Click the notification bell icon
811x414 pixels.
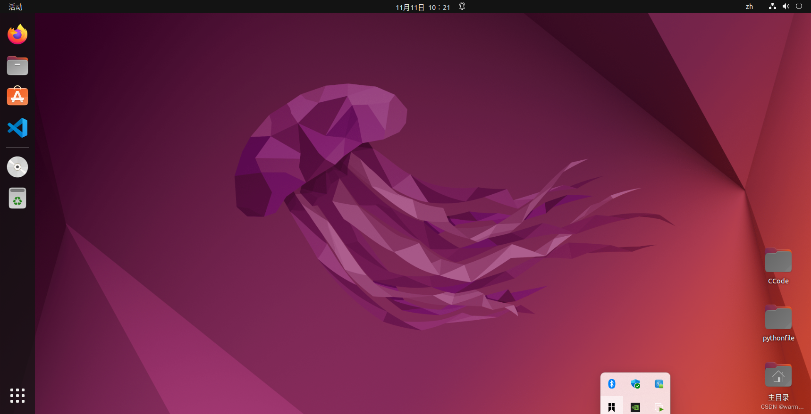[x=462, y=7]
